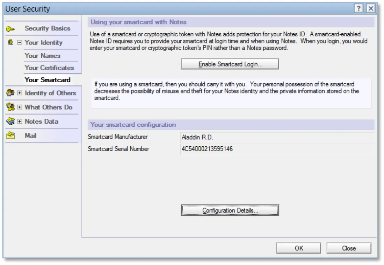Click the Security Basics key icon
Screen dimensions: 384x265
pos(10,29)
